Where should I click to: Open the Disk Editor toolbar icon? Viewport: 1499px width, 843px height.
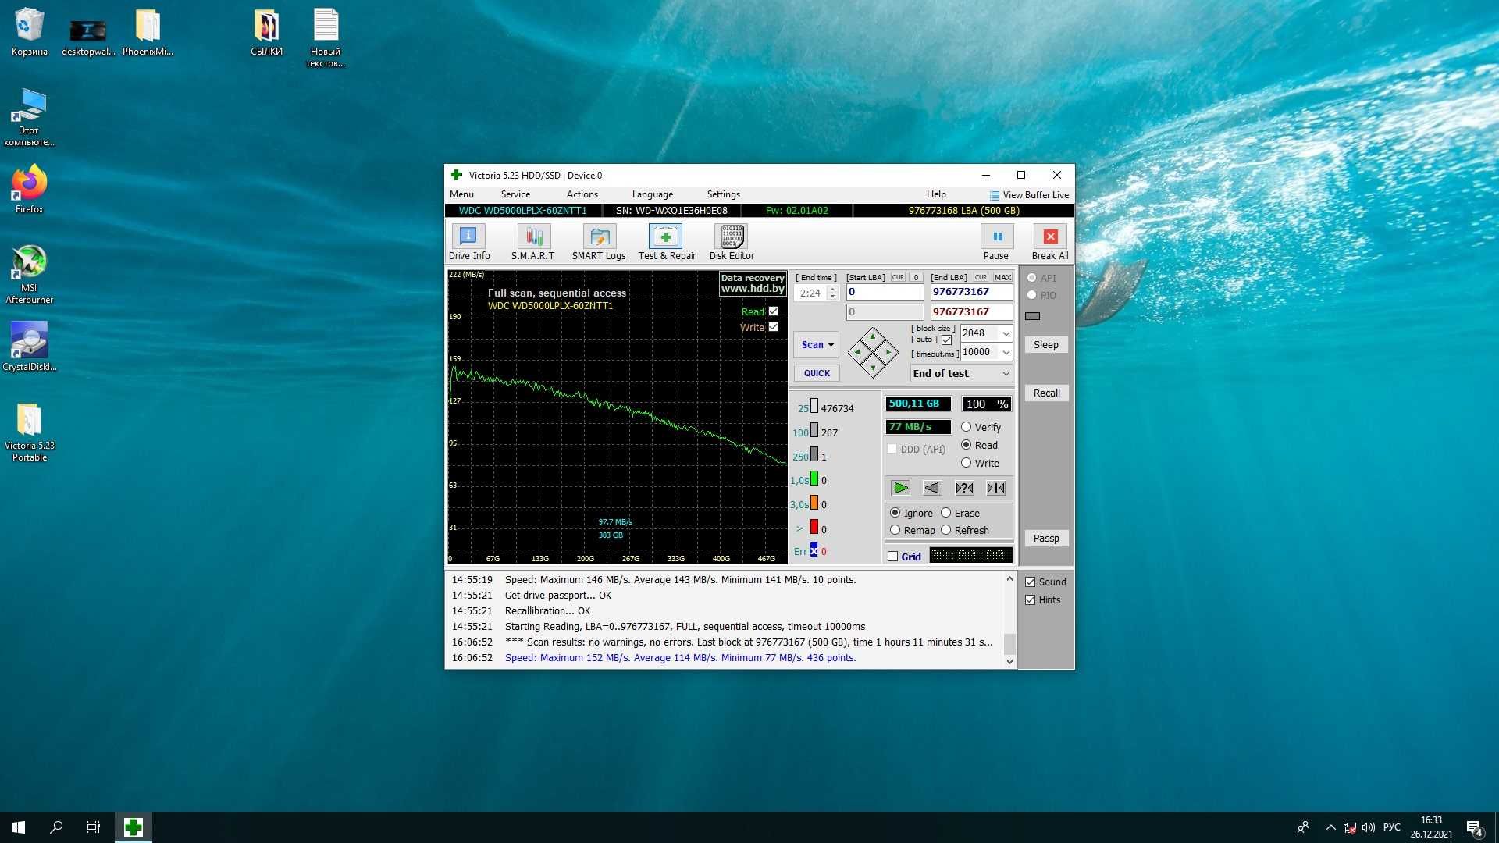coord(732,237)
